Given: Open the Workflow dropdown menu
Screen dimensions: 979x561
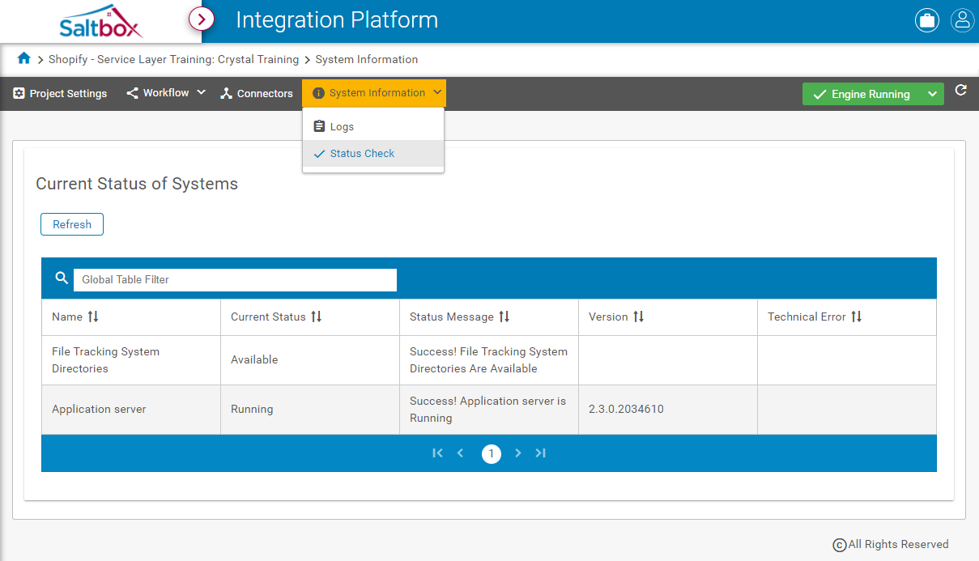Looking at the screenshot, I should (x=166, y=93).
